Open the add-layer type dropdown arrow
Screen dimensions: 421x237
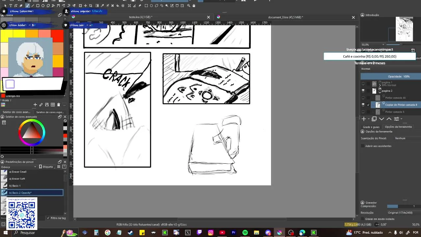pyautogui.click(x=369, y=119)
